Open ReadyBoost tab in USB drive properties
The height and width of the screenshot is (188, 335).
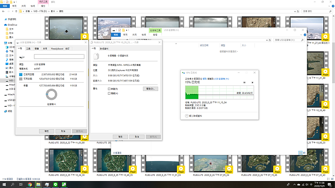click(57, 49)
